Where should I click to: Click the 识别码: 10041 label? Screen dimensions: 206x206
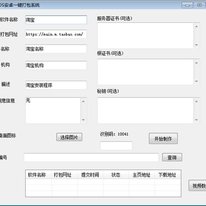coord(114,134)
